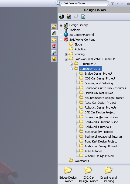The height and width of the screenshot is (184, 130).
Task: Select SolidWorks Tutorials folder
Action: [x=98, y=127]
